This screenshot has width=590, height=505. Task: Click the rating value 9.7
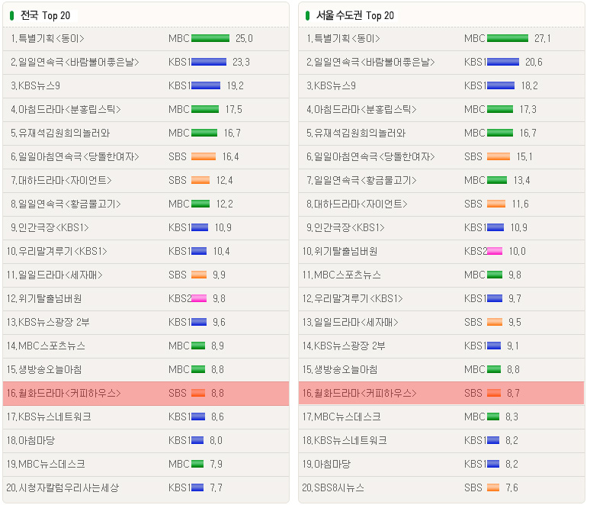515,298
